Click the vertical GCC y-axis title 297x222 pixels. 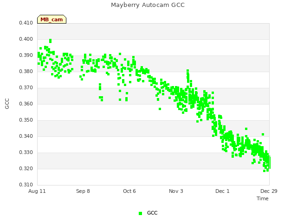7,104
